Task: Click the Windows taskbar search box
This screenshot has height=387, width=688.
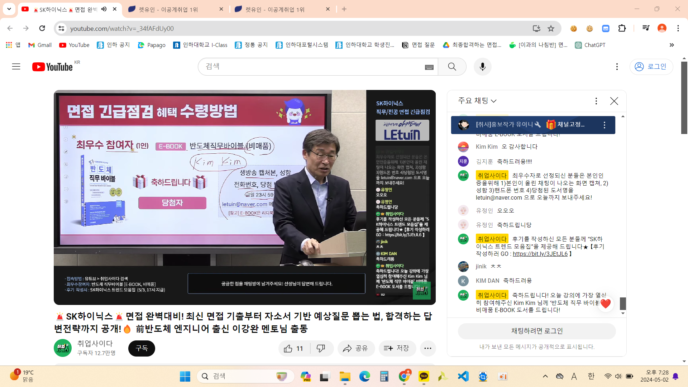Action: point(245,376)
